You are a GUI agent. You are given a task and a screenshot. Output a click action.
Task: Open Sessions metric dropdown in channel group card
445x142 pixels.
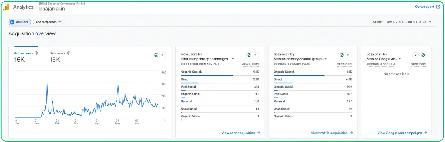[x=281, y=54]
